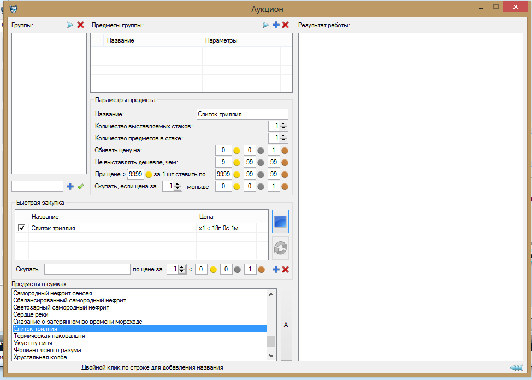
Task: Click the red X delete icon next to Группы
Action: 80,25
